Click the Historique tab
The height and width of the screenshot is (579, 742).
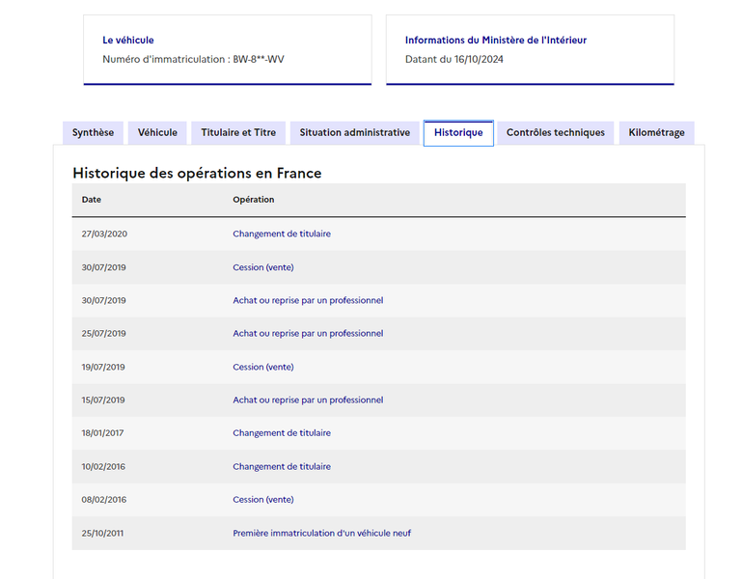(x=458, y=133)
